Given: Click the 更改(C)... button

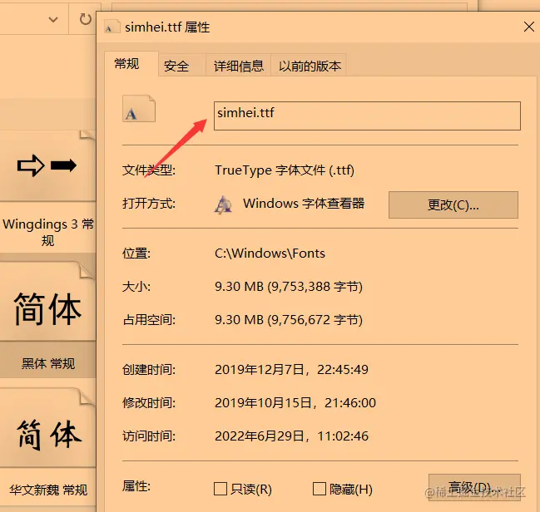Looking at the screenshot, I should pyautogui.click(x=453, y=204).
